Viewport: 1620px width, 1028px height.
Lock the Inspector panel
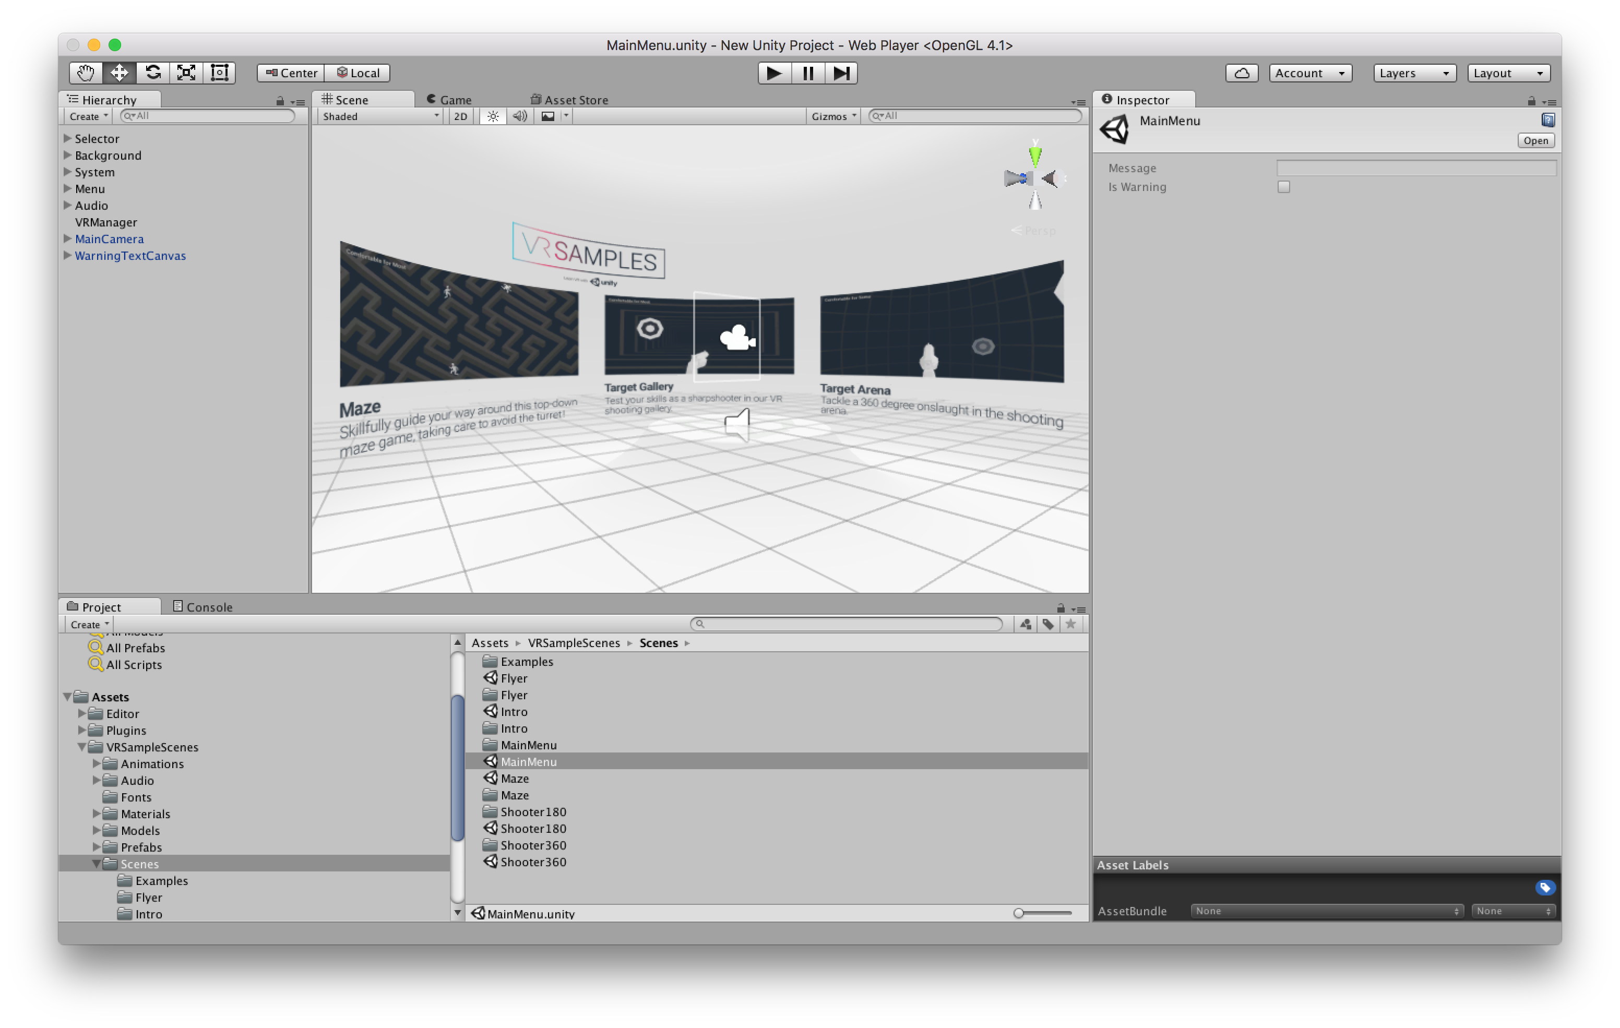click(1531, 101)
